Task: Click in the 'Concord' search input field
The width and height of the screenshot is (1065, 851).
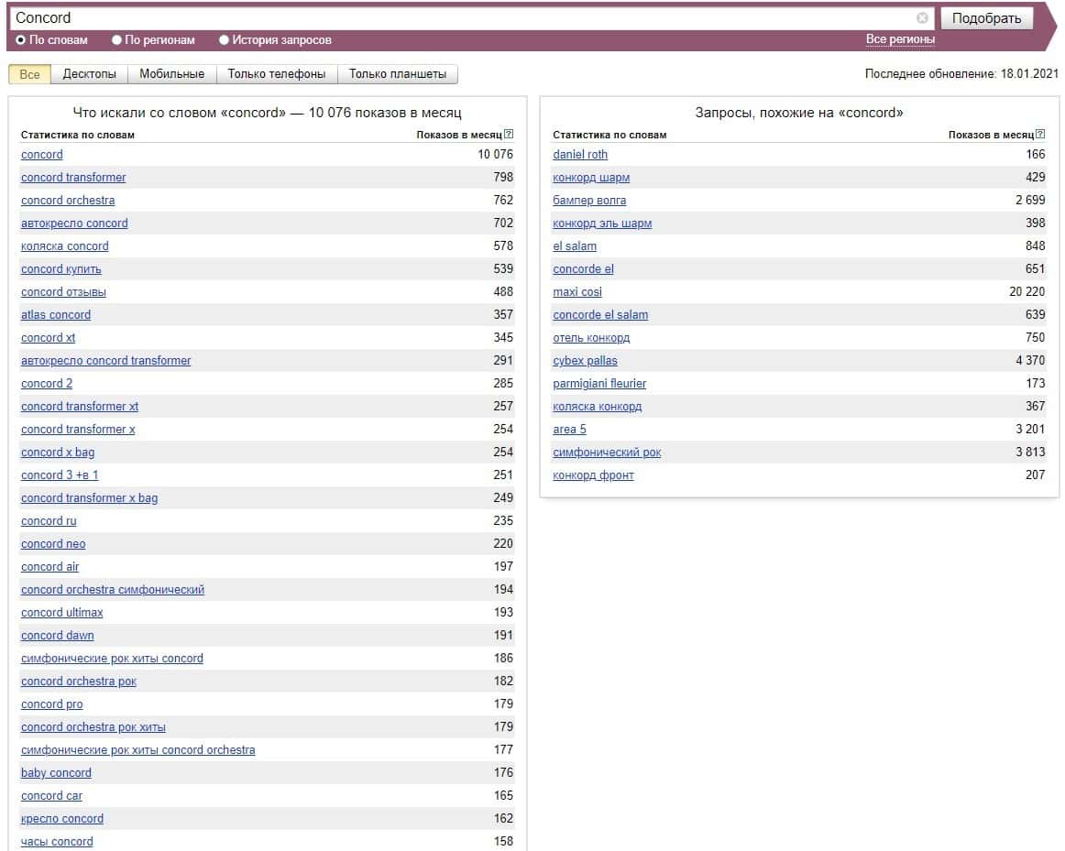Action: [x=458, y=18]
